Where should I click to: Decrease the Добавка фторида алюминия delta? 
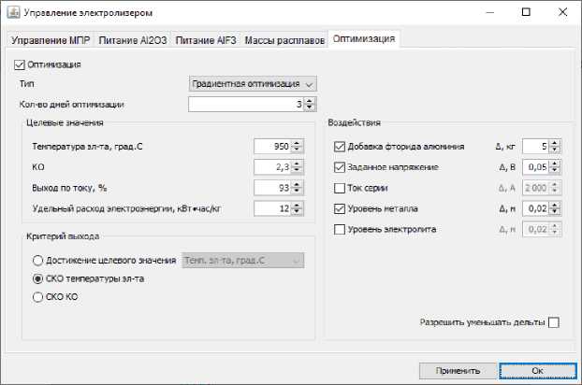[555, 150]
